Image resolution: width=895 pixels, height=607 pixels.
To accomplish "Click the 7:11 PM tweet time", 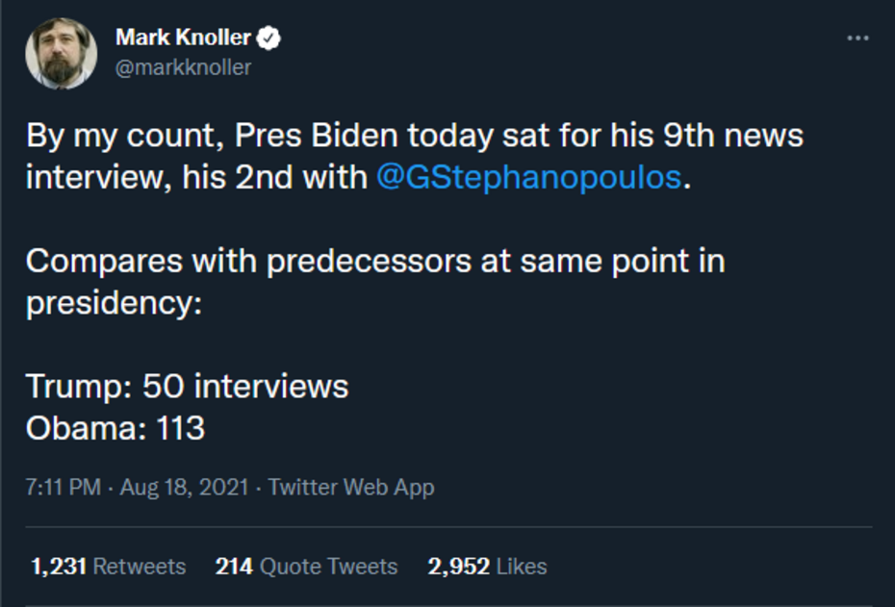I will click(x=63, y=487).
